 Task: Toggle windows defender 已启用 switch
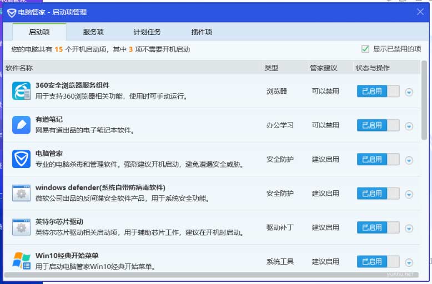[378, 194]
